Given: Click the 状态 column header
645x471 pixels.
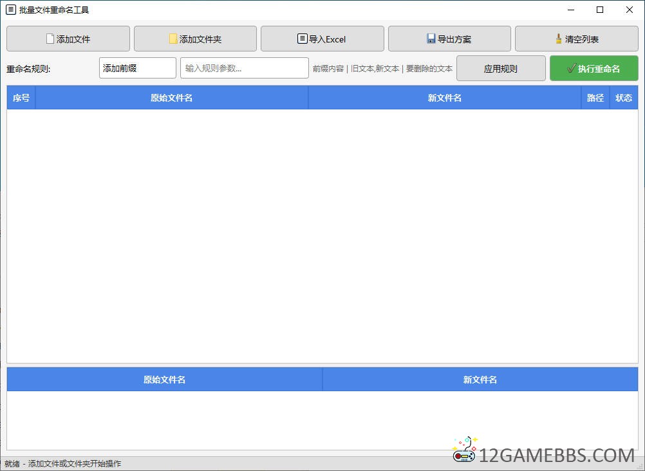Looking at the screenshot, I should 624,98.
